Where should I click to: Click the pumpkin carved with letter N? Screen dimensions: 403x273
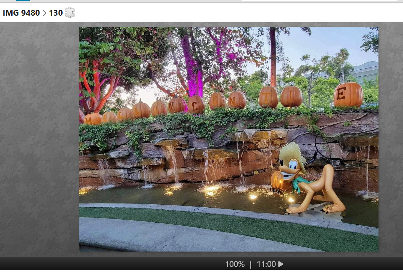pyautogui.click(x=237, y=100)
